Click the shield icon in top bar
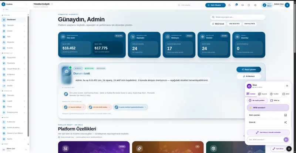 click(x=249, y=5)
